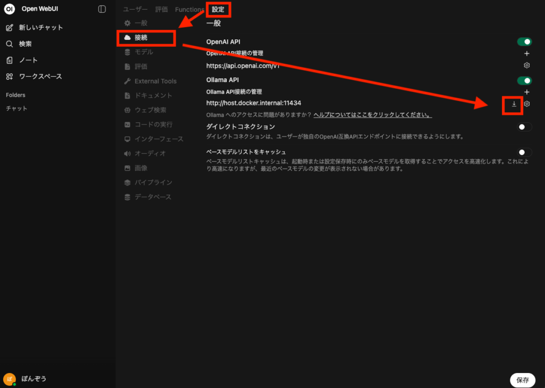Screen dimensions: 545x388
Task: Open gear settings for Ollama connection
Action: click(527, 104)
